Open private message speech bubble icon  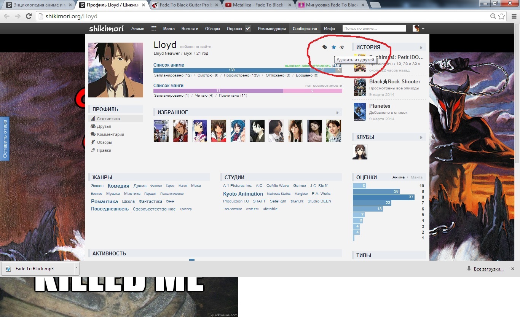tap(325, 47)
